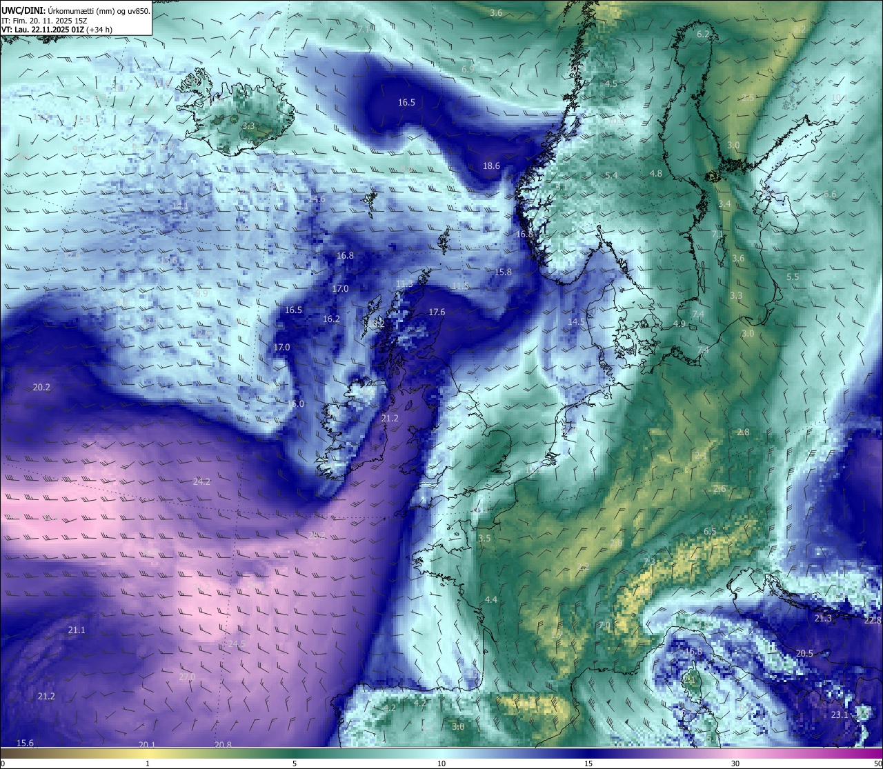Click the map value "14.5"
Screen dimensions: 883x769
[576, 322]
